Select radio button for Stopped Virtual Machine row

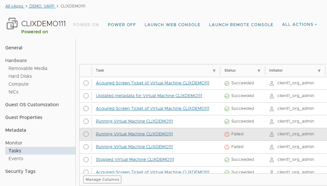86,160
